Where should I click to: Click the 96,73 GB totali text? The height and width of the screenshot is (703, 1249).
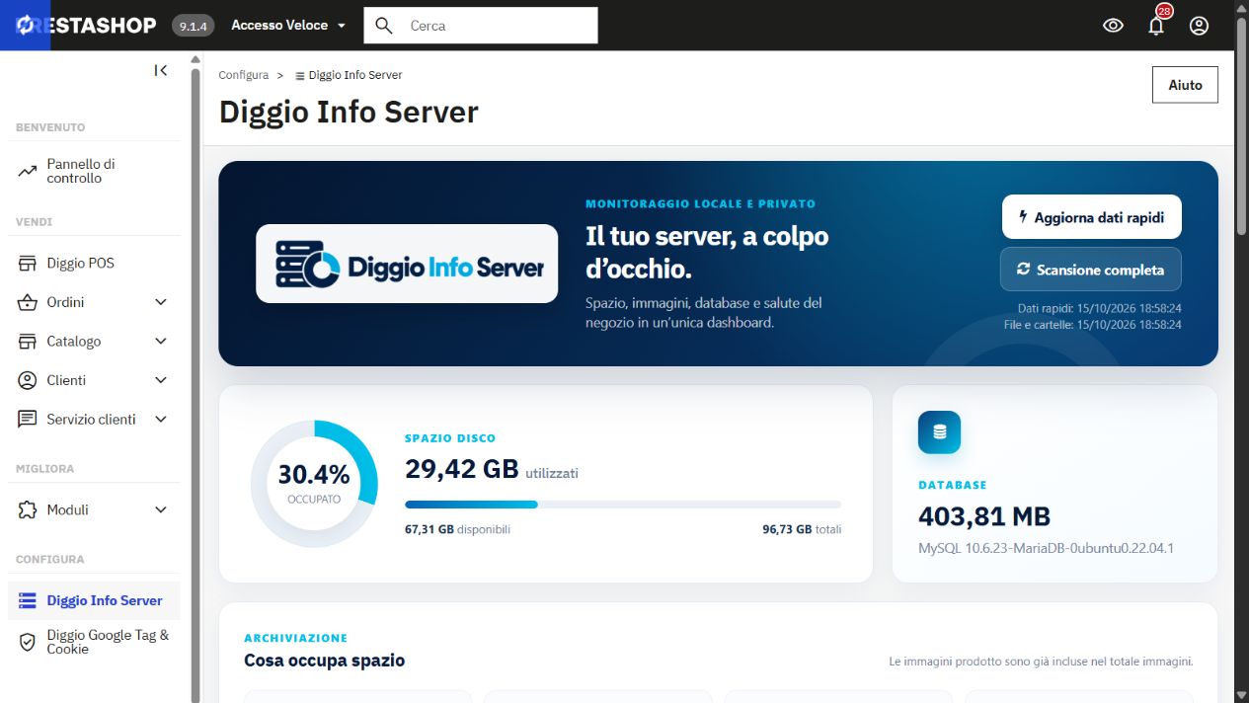802,529
